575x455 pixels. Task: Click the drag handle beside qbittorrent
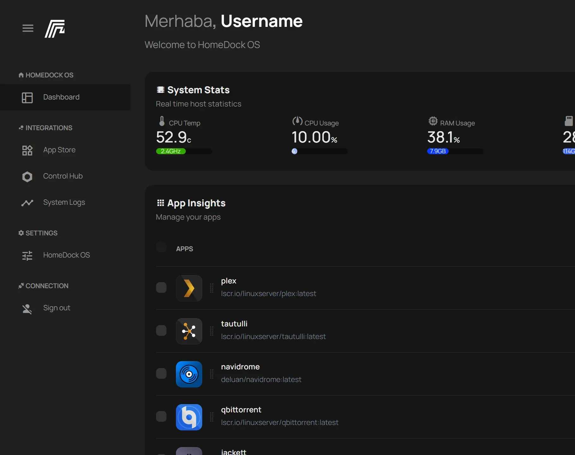click(x=212, y=417)
